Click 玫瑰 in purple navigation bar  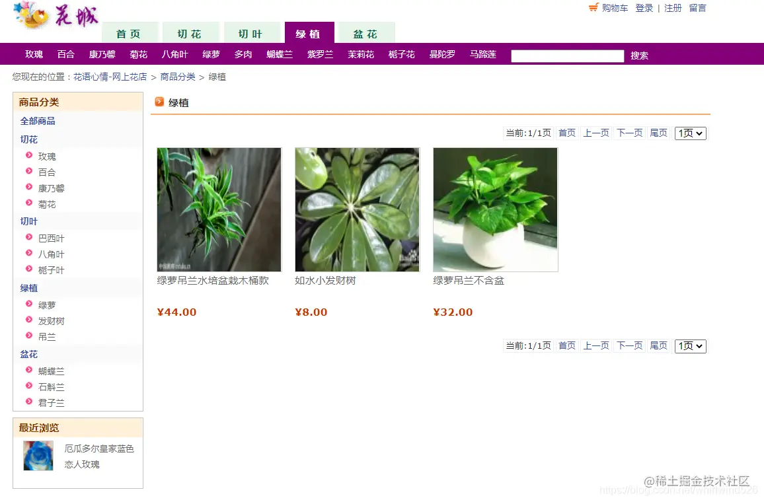click(x=34, y=55)
